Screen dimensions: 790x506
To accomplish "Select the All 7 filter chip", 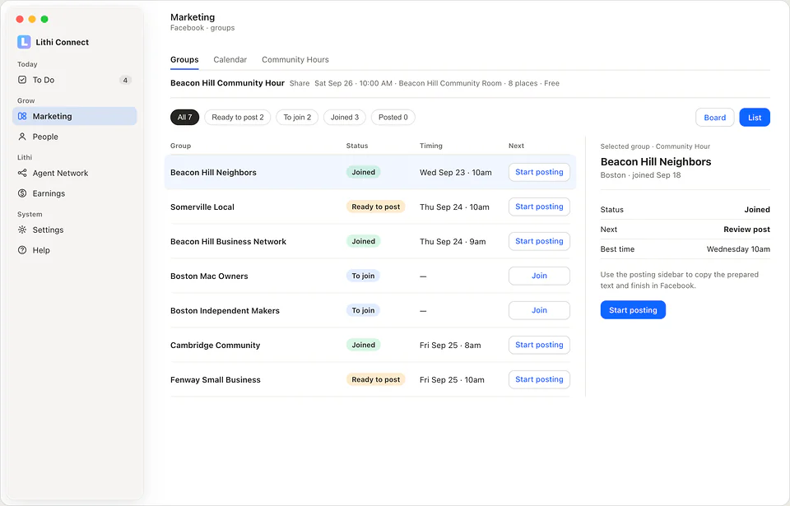I will click(x=185, y=117).
